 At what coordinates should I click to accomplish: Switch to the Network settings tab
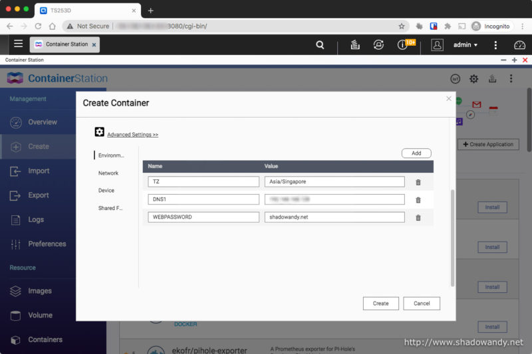(108, 173)
